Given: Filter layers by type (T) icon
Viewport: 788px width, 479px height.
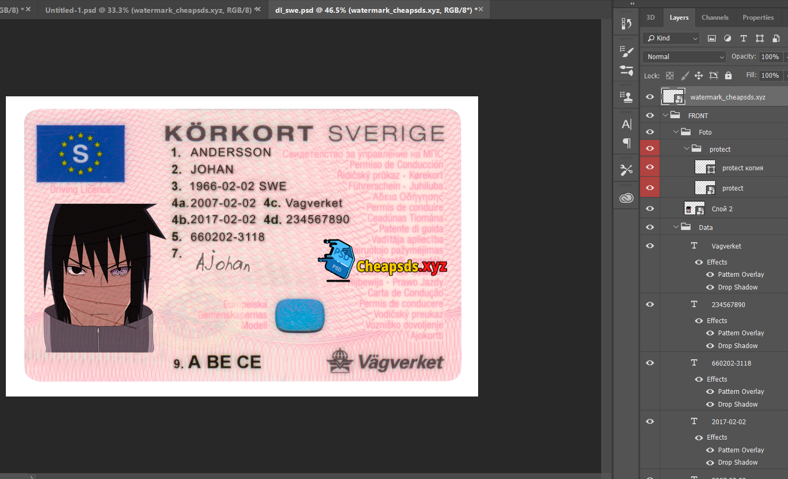Looking at the screenshot, I should [x=744, y=38].
